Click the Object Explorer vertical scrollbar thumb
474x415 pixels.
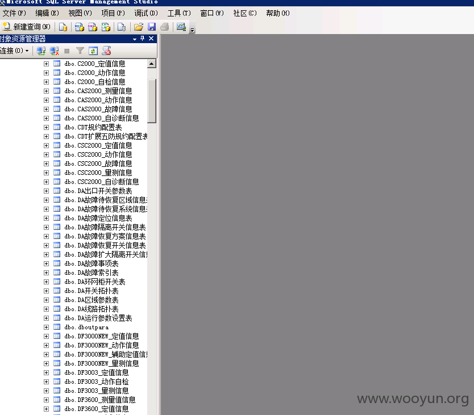pyautogui.click(x=152, y=101)
